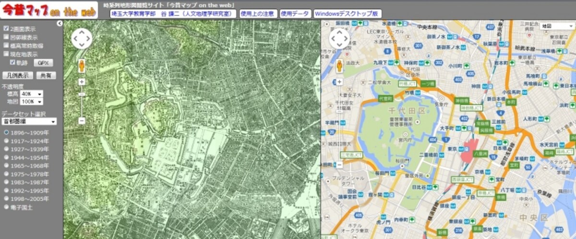Pan up on the old map's pan control
Viewport: 576px width, 239px height.
click(82, 32)
